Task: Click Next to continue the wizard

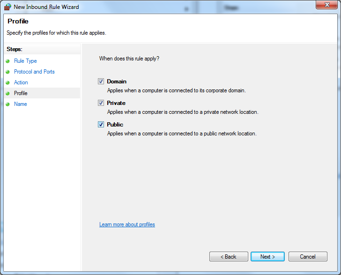Action: [267, 257]
